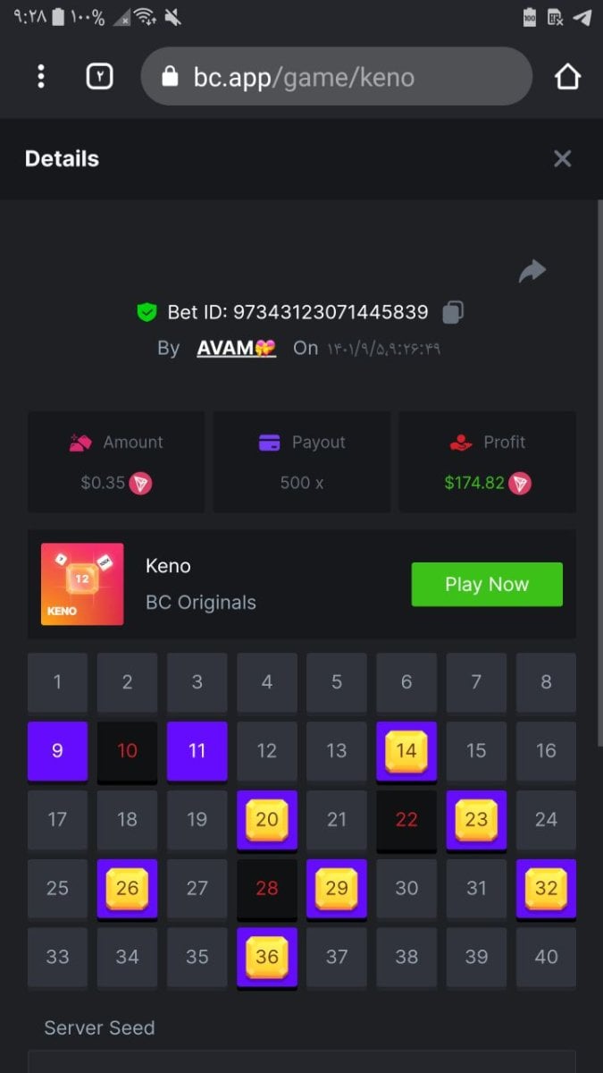Tap the missed red tile 22
Image resolution: width=603 pixels, height=1073 pixels.
406,820
